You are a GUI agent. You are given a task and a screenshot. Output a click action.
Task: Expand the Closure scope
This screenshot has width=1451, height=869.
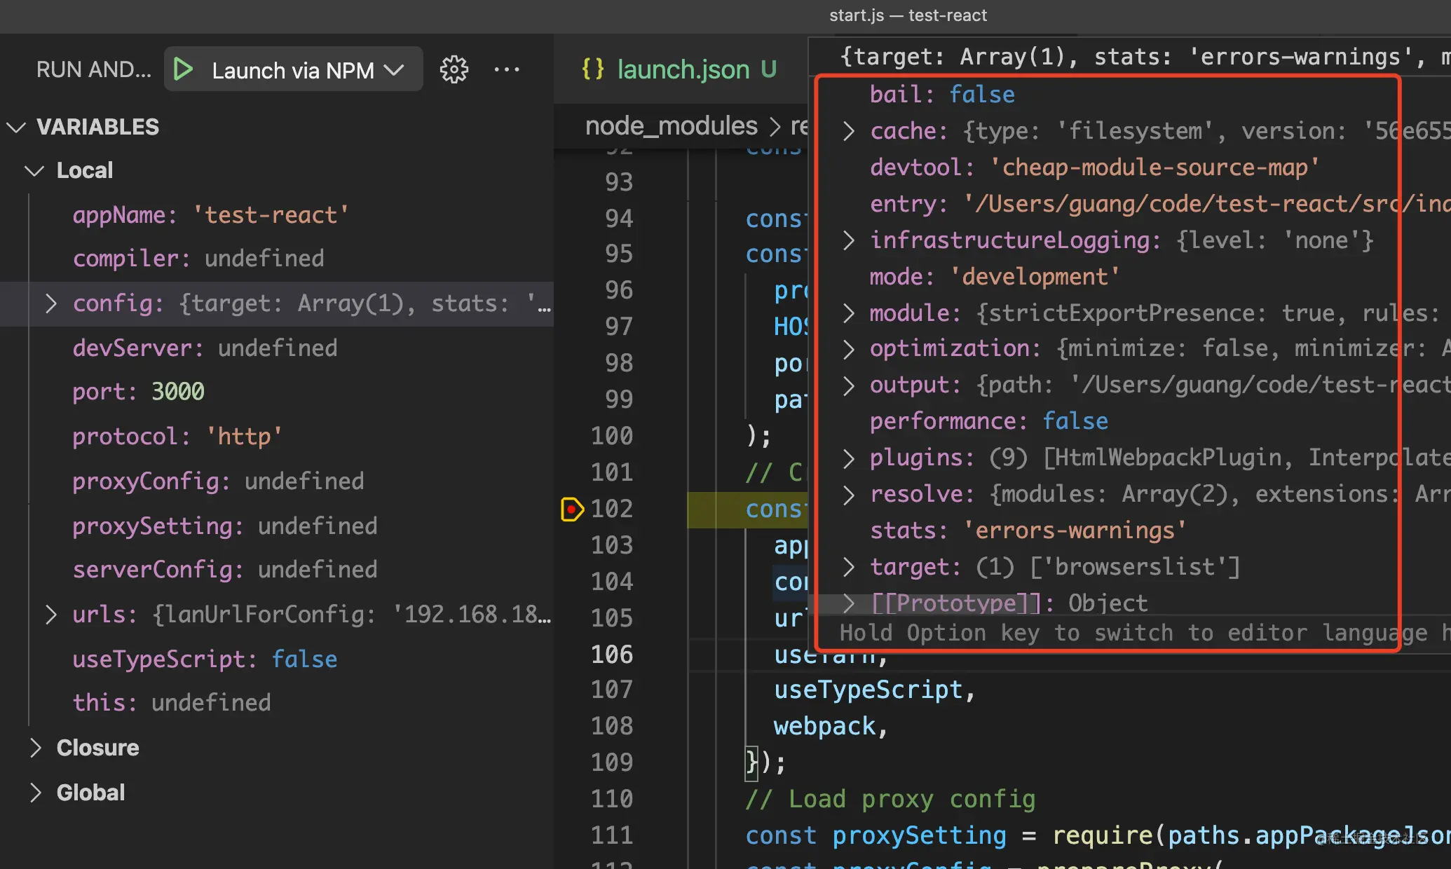(35, 748)
